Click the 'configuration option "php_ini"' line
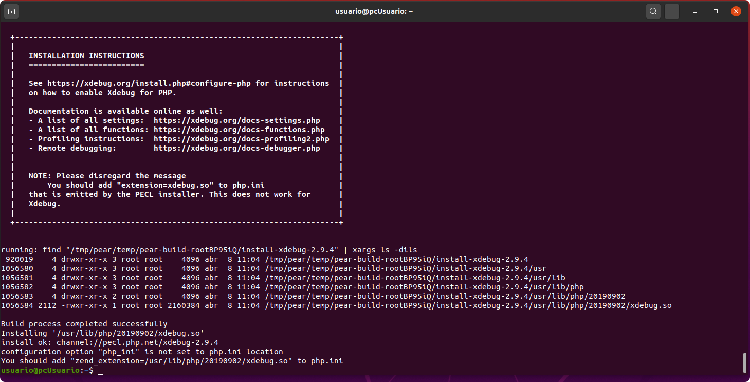750x382 pixels. (x=142, y=352)
